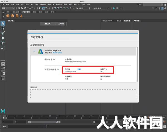167x132 pixels.
Task: Click the teal circular render icon
Action: 114,8
